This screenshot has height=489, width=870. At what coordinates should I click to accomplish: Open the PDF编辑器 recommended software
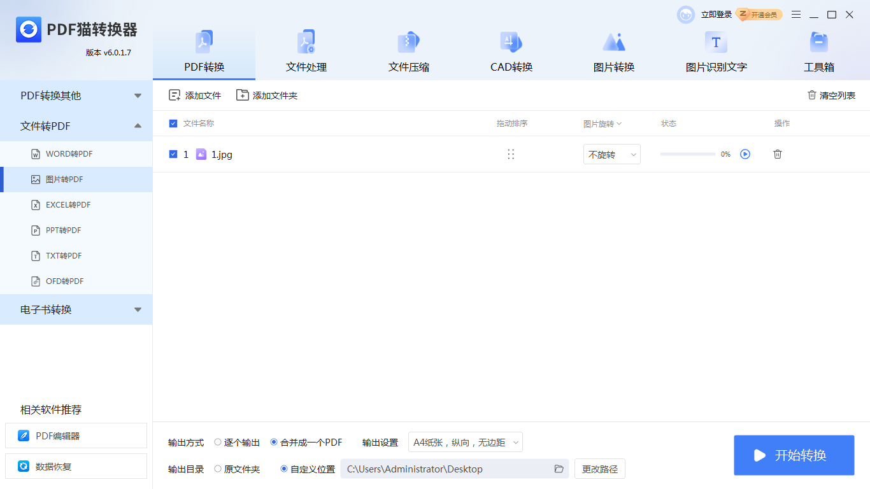click(x=76, y=436)
